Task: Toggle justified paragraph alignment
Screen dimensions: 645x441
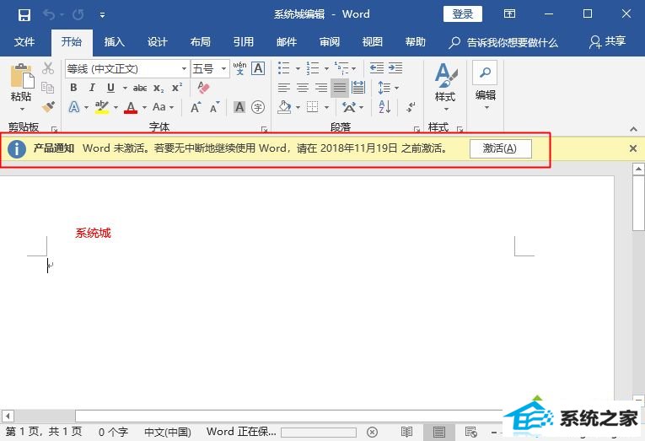Action: click(x=339, y=88)
